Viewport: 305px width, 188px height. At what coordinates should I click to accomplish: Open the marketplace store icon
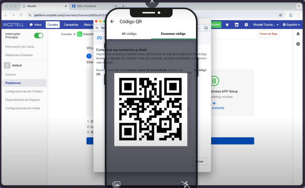tap(237, 25)
